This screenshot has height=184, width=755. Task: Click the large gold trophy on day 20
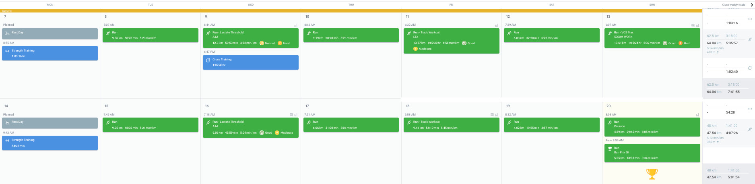coord(652,174)
